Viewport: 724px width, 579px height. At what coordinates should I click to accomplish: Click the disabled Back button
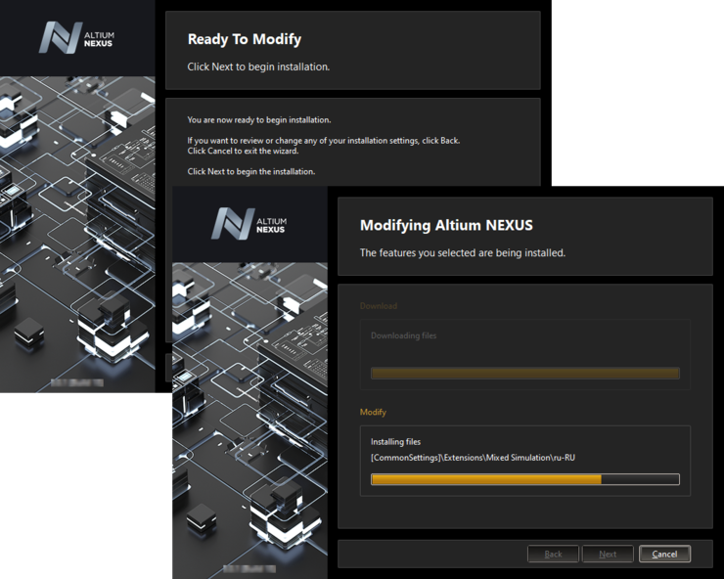click(x=553, y=554)
